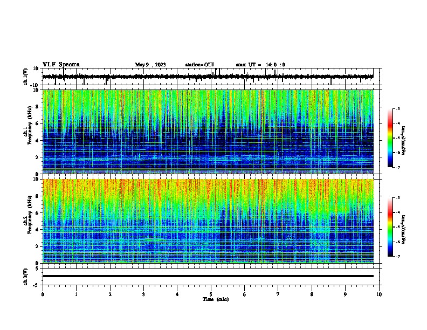Image resolution: width=427 pixels, height=330 pixels.
Task: Click the "-7" label on ch.2 color scale
Action: click(x=397, y=256)
